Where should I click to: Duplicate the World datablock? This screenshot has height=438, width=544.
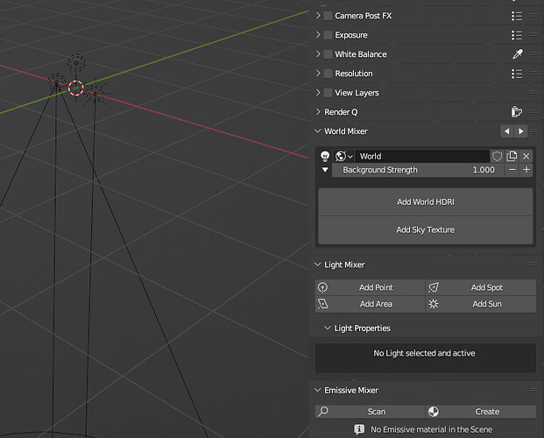512,156
